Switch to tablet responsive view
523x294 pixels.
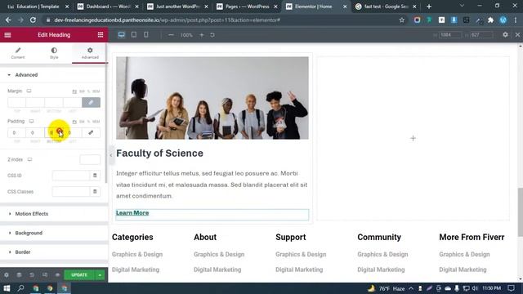tap(134, 34)
